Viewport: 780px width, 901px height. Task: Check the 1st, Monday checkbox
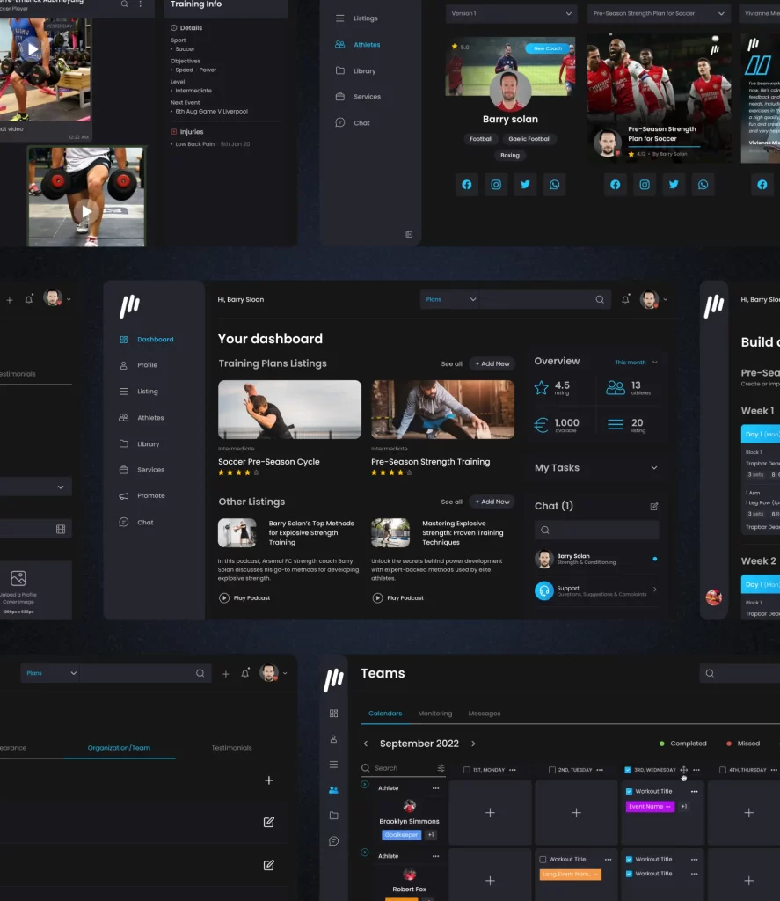click(x=467, y=770)
